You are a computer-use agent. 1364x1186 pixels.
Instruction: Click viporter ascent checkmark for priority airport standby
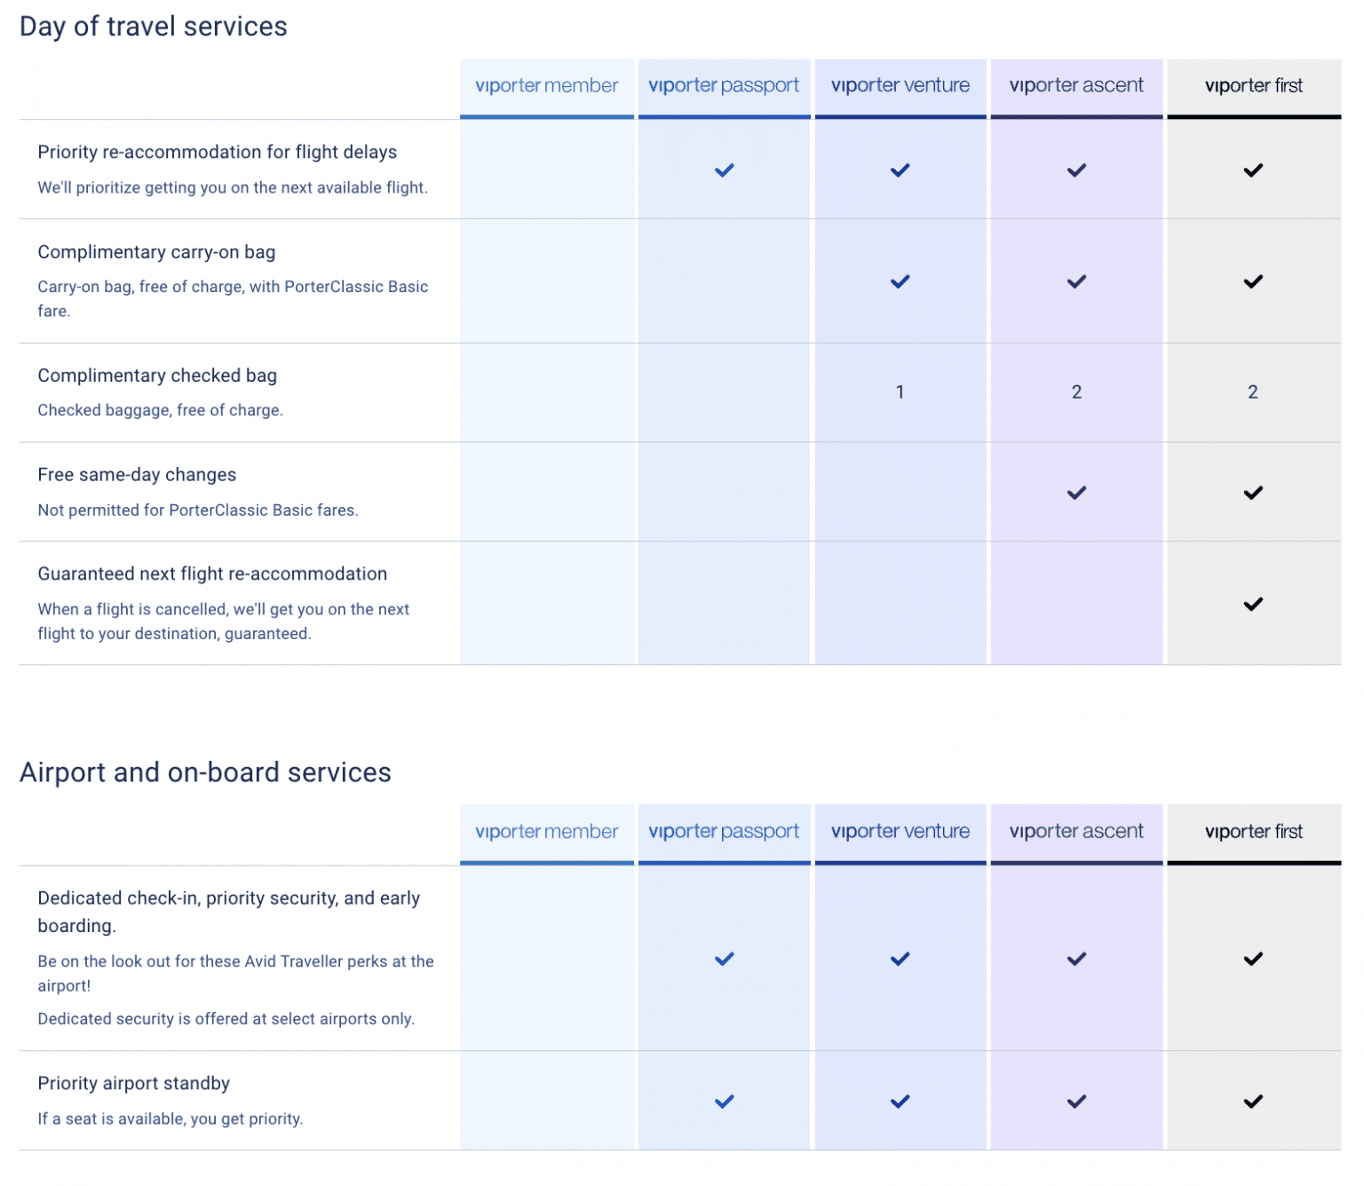(x=1076, y=1102)
